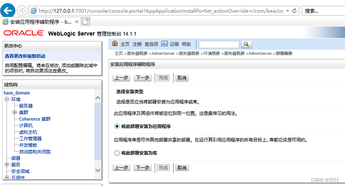The image size is (345, 186).
Task: Close the 安装应用程序辅助程序 browser tab
Action: click(x=77, y=22)
